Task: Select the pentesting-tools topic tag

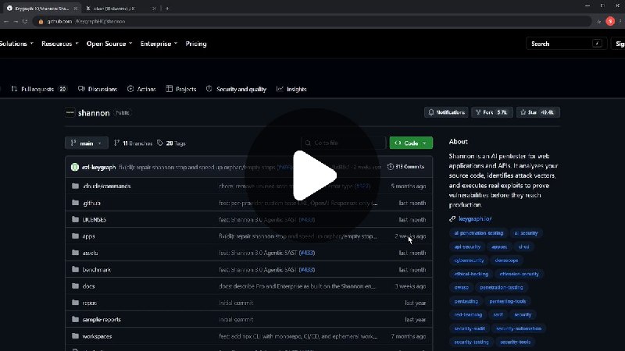Action: coord(507,301)
